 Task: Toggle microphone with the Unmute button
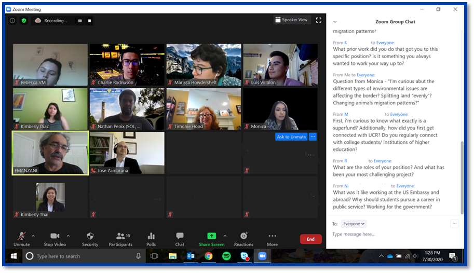pos(21,239)
